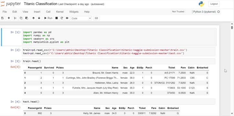Open the Widgets menu

[74, 12]
